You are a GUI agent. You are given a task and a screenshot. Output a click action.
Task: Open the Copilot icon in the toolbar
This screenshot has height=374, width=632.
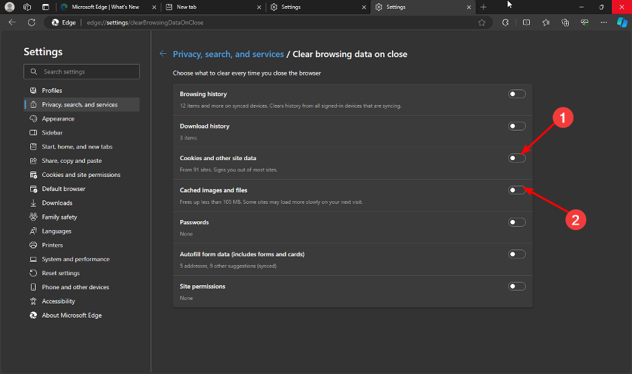pyautogui.click(x=622, y=23)
